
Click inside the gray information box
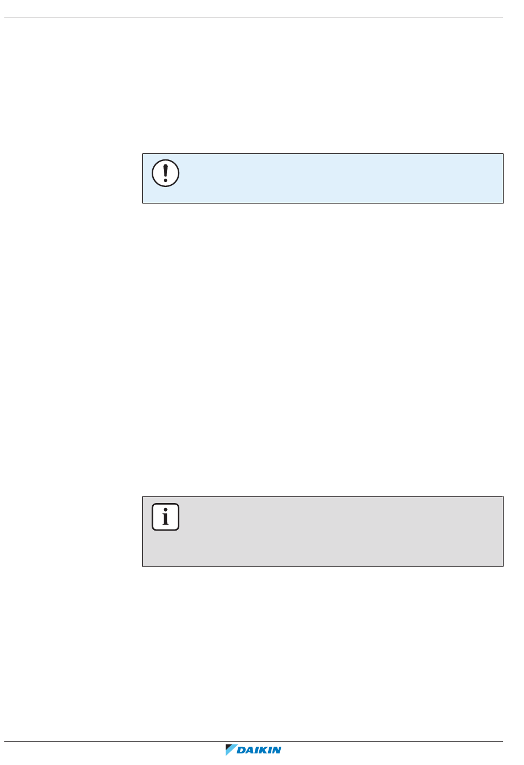[323, 532]
